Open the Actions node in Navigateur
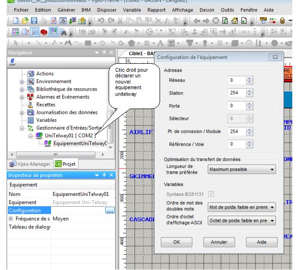The width and height of the screenshot is (305, 270). point(45,74)
